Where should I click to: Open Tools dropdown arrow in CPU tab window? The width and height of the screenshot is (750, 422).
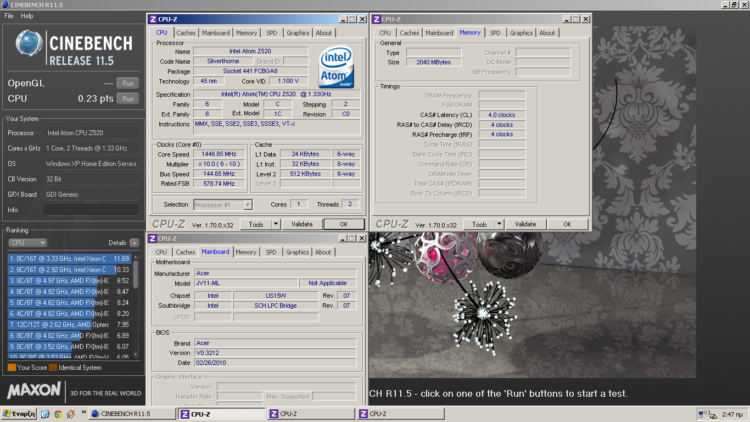276,224
